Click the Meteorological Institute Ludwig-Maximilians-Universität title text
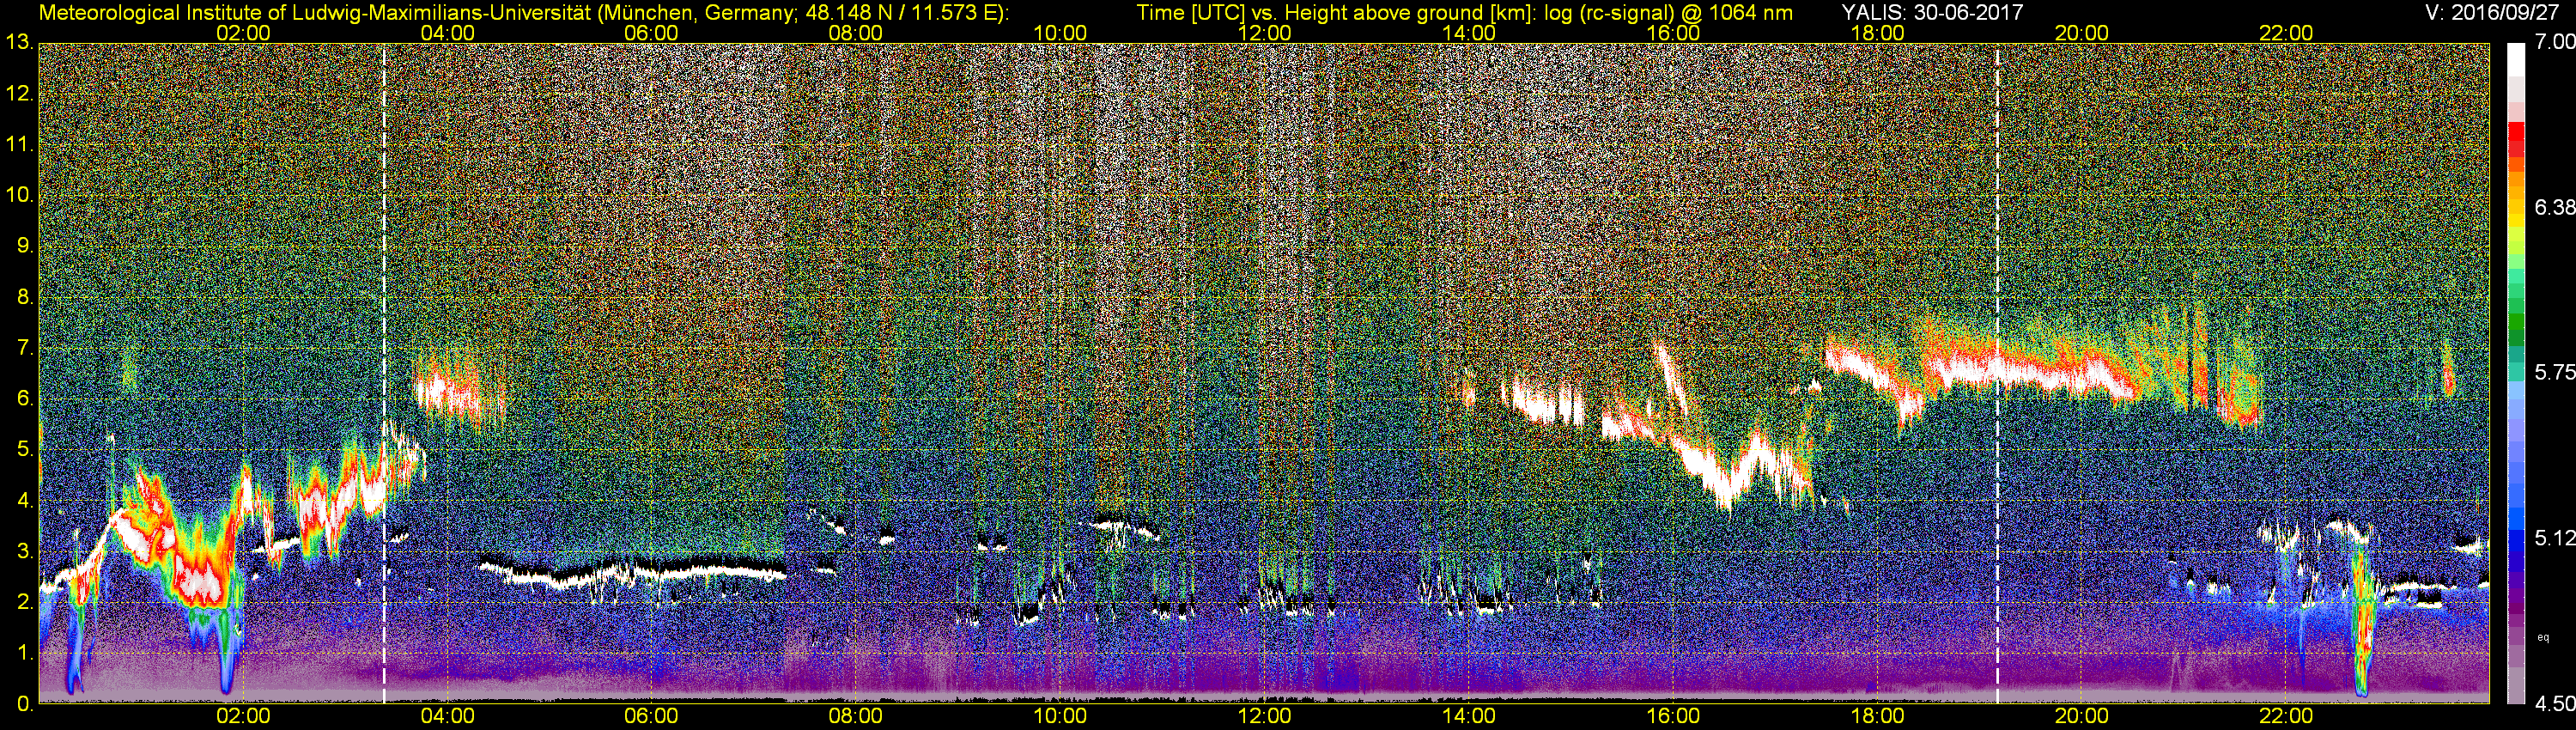2576x730 pixels. [523, 13]
